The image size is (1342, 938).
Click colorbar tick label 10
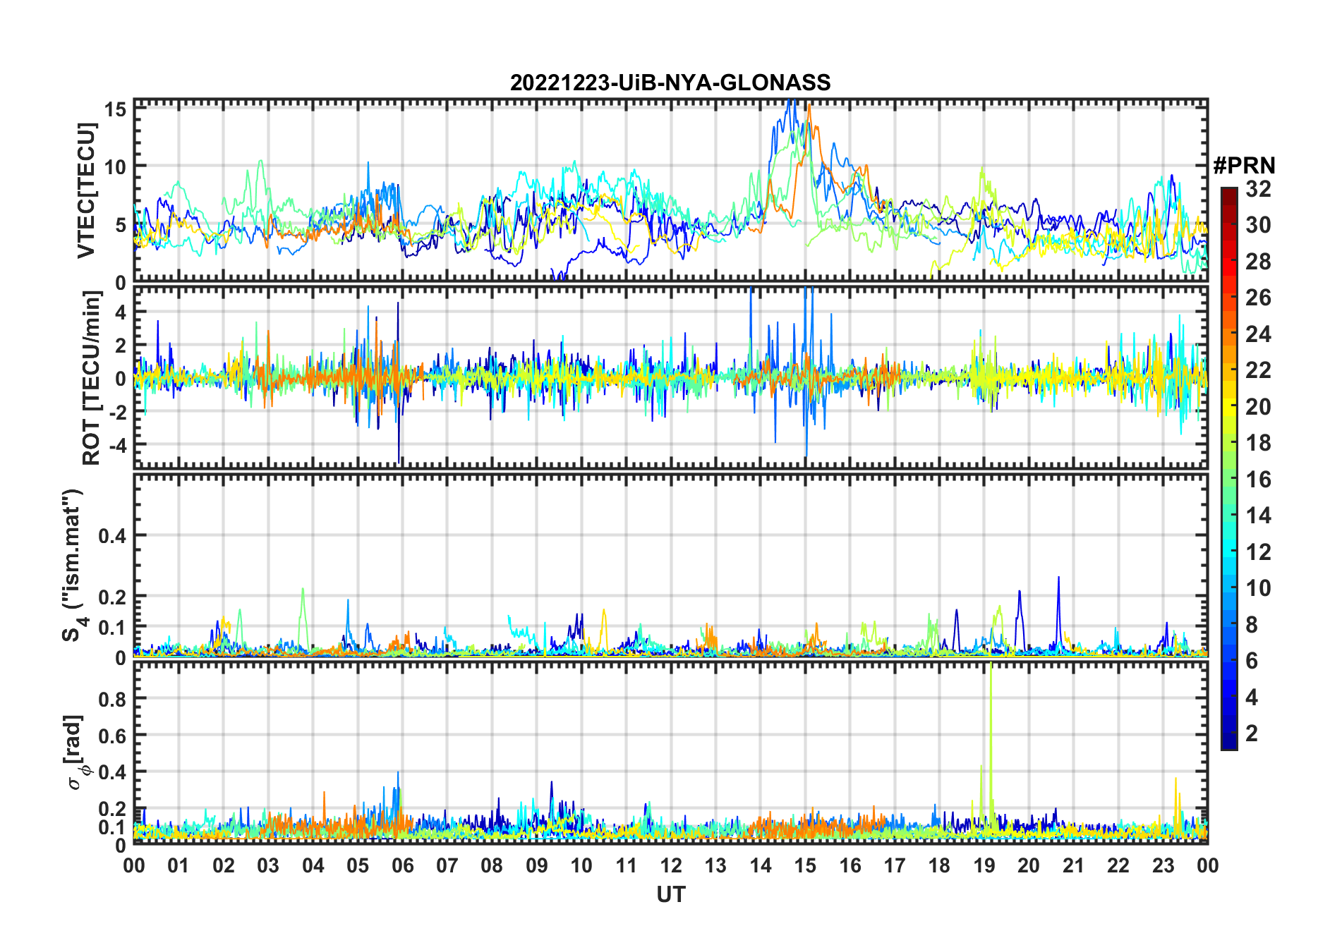coord(1258,588)
